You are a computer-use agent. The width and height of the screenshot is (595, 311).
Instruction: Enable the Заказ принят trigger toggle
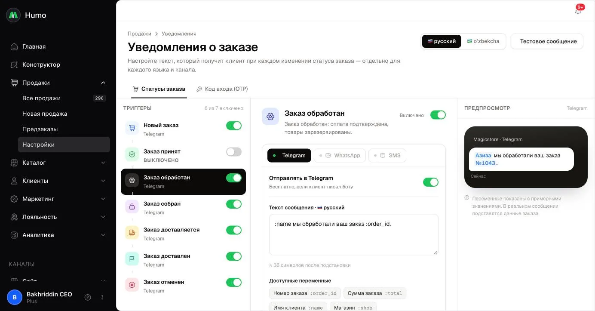point(234,152)
